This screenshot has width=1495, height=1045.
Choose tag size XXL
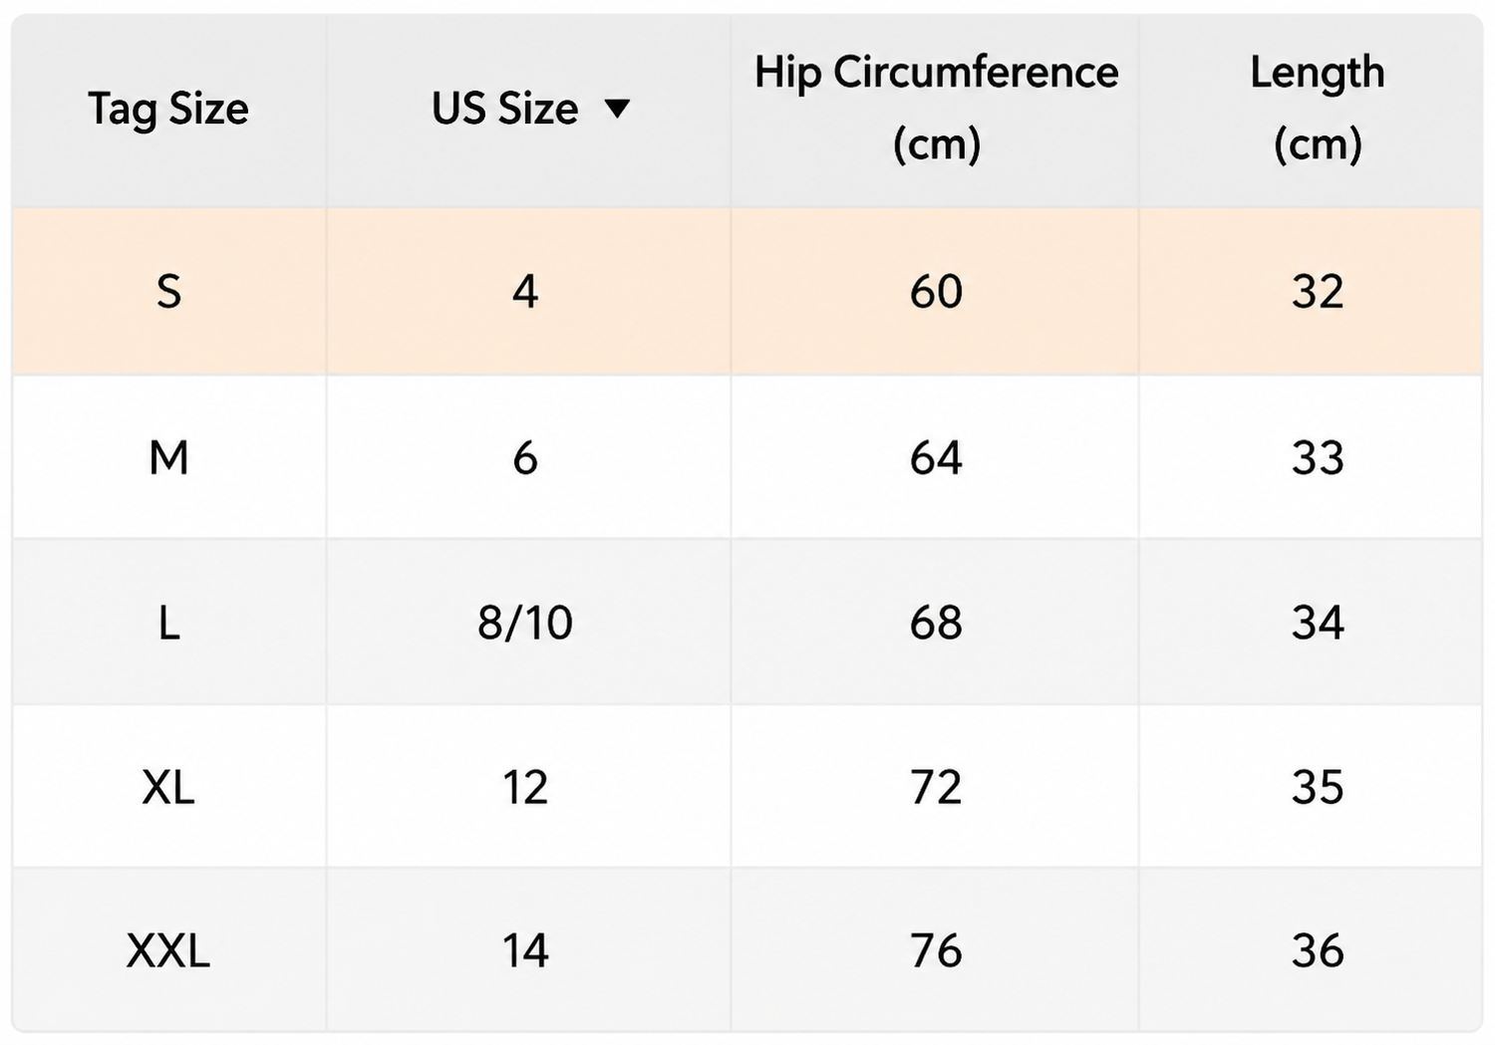click(x=168, y=950)
